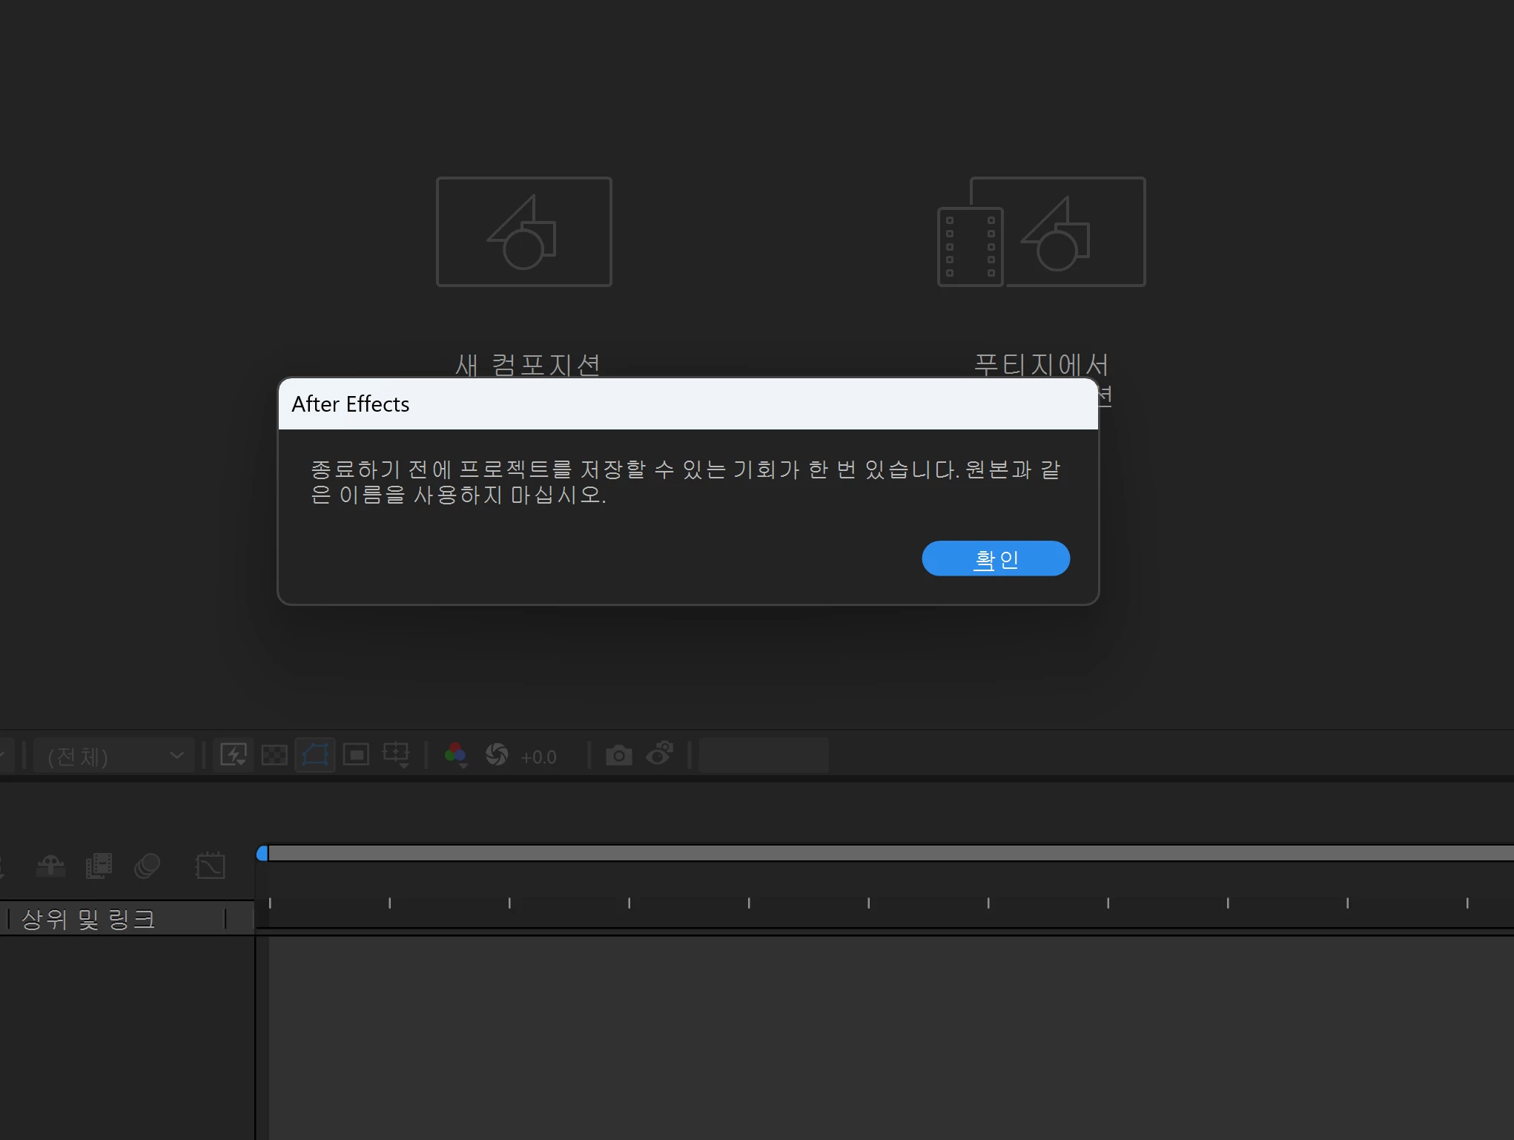
Task: Click the show snapshot eye icon
Action: (660, 754)
